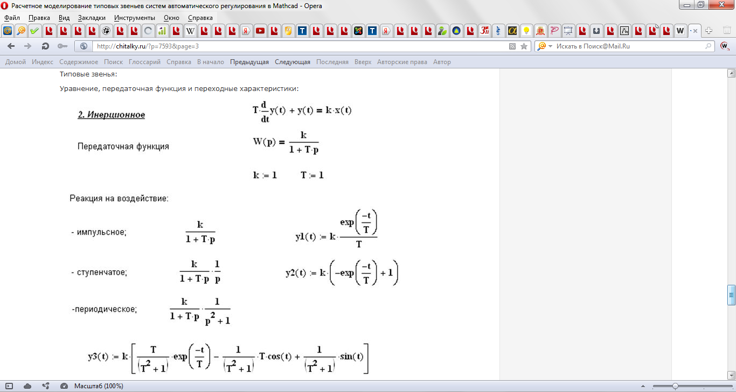Switch to the YouTube tab

[260, 30]
